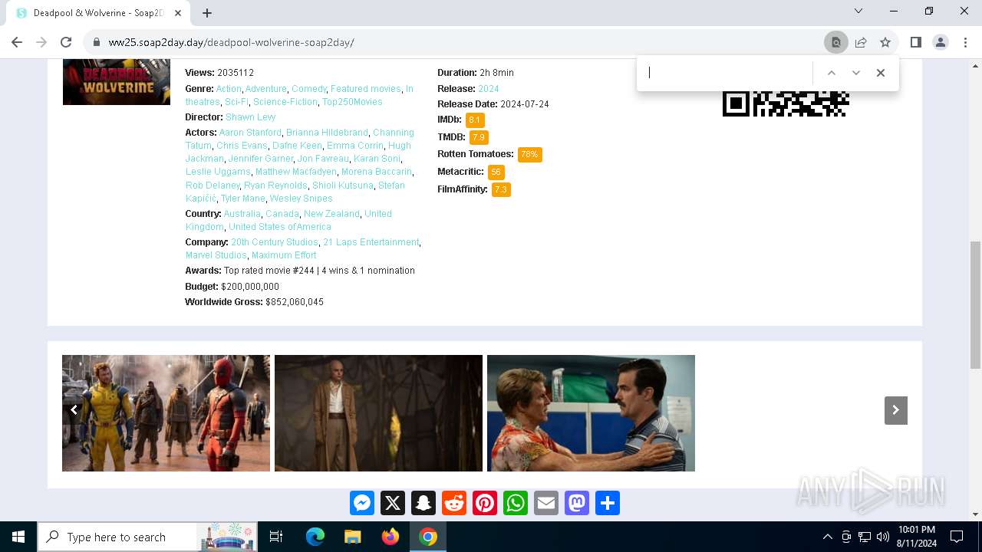Toggle the browser side panel icon
Screen dimensions: 982x552
(x=916, y=42)
